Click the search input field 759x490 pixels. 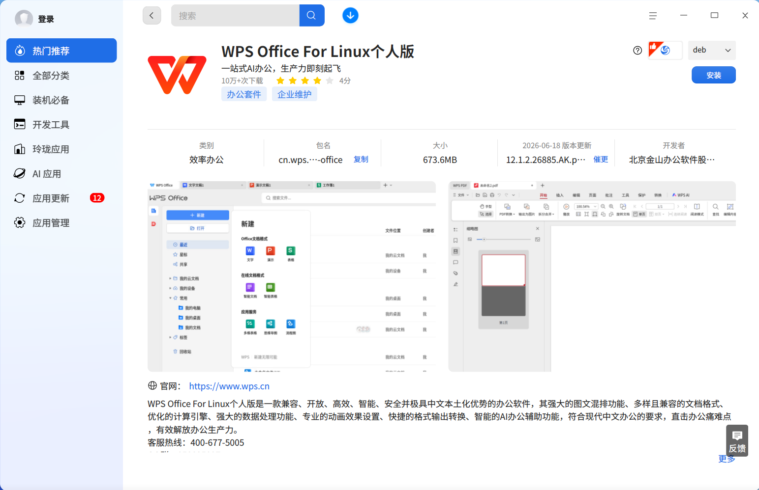pyautogui.click(x=235, y=15)
